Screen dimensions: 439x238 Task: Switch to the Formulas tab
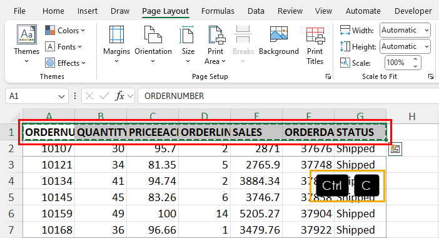coord(218,11)
